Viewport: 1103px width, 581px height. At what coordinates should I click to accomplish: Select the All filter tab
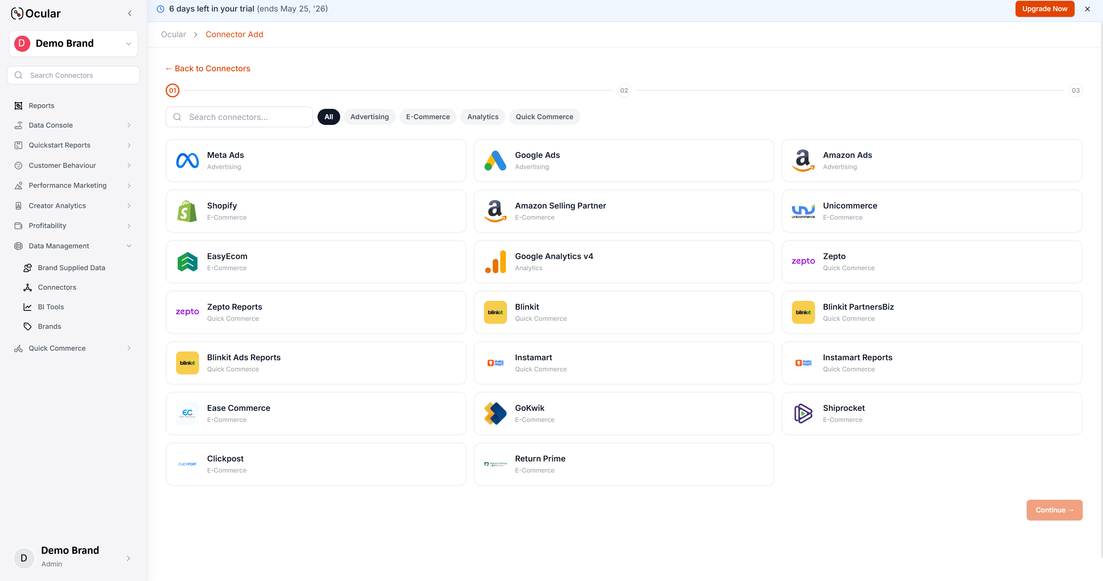click(329, 117)
